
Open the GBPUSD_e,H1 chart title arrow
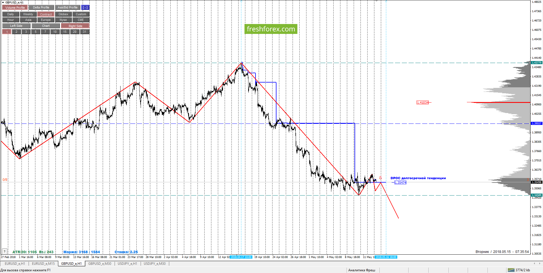click(3, 2)
